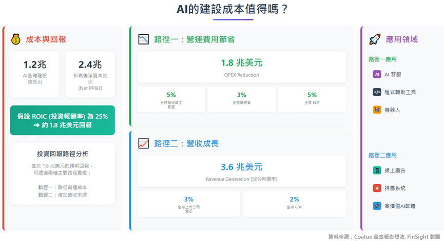
Task: Click the 投資回報路徑分析 panel
Action: pyautogui.click(x=62, y=174)
